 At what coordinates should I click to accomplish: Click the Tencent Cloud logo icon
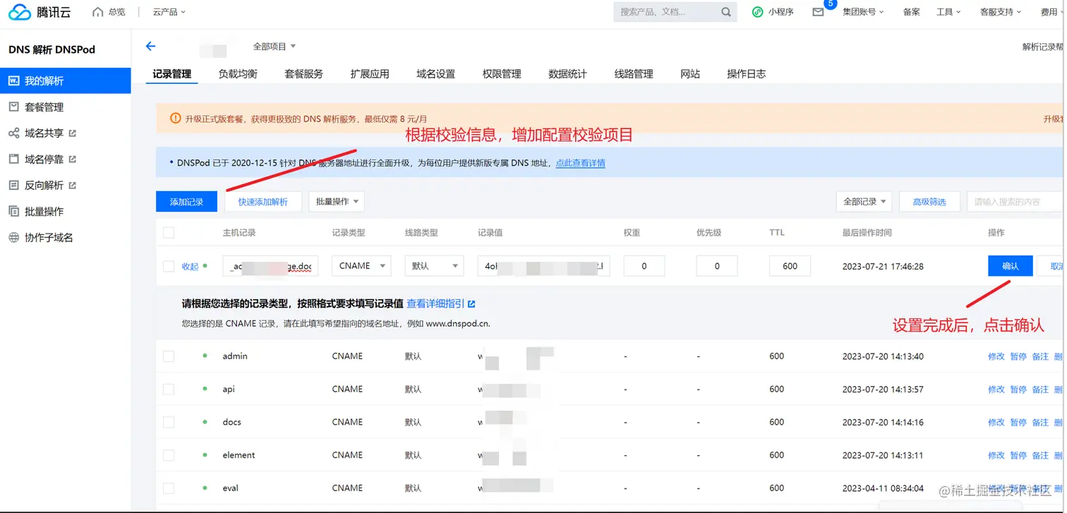(17, 11)
